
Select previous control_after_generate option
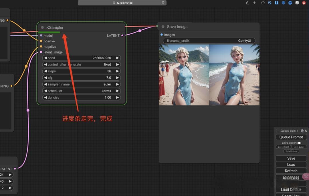(x=45, y=64)
